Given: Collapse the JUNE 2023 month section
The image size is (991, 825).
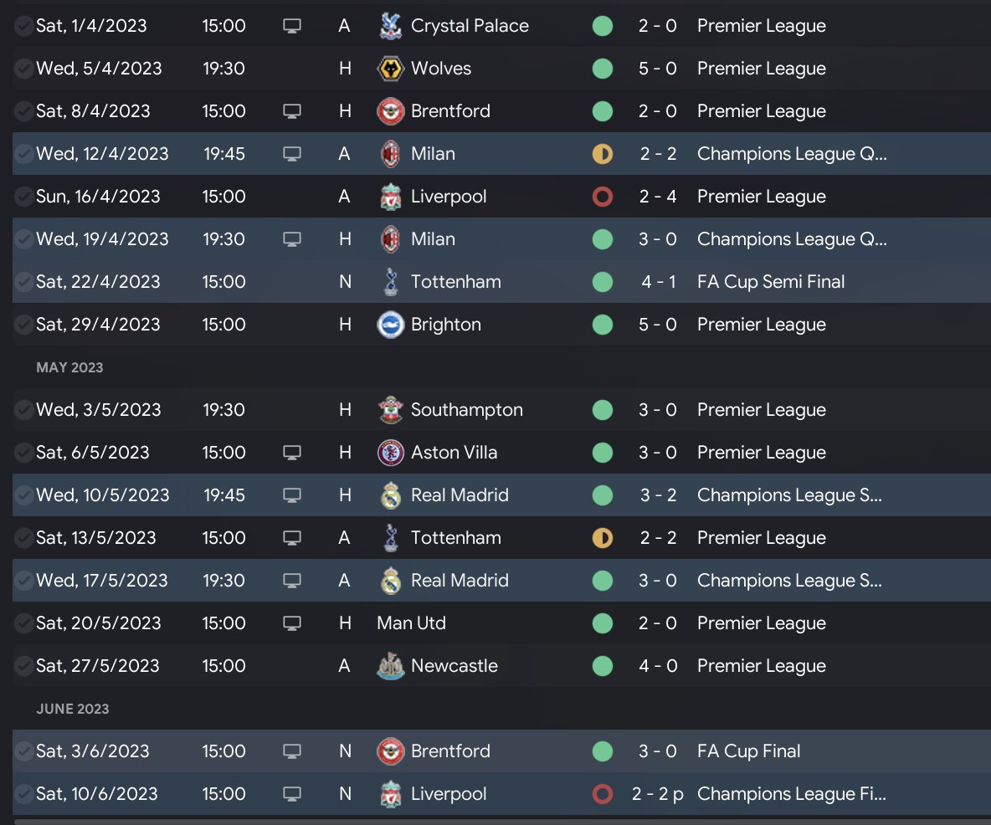Looking at the screenshot, I should 73,709.
